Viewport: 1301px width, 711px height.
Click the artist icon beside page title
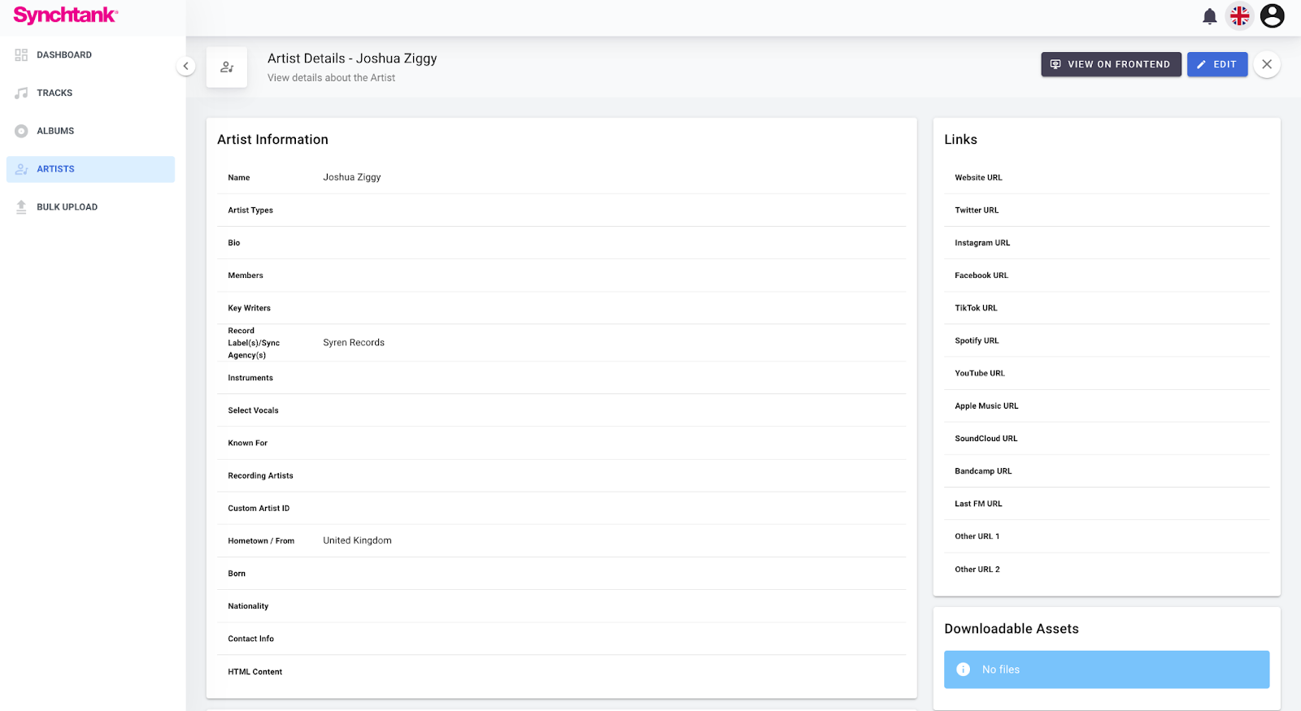(227, 67)
